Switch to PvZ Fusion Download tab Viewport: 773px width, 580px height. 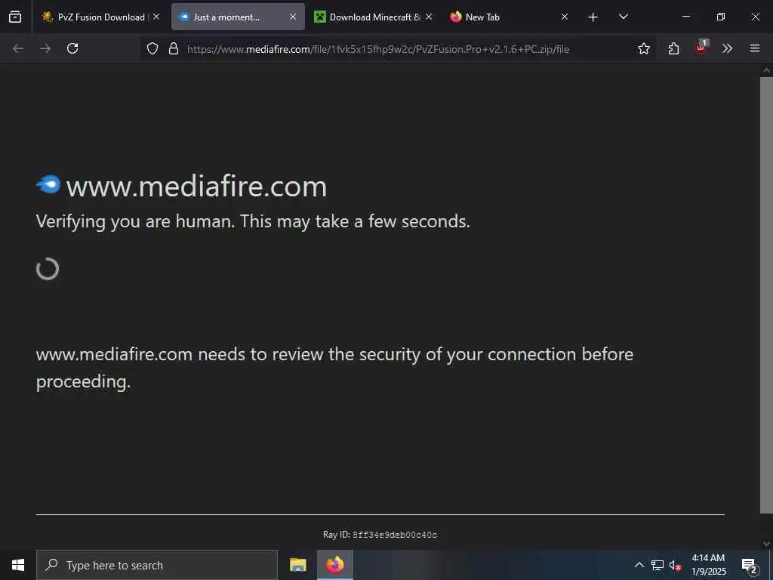[x=101, y=17]
